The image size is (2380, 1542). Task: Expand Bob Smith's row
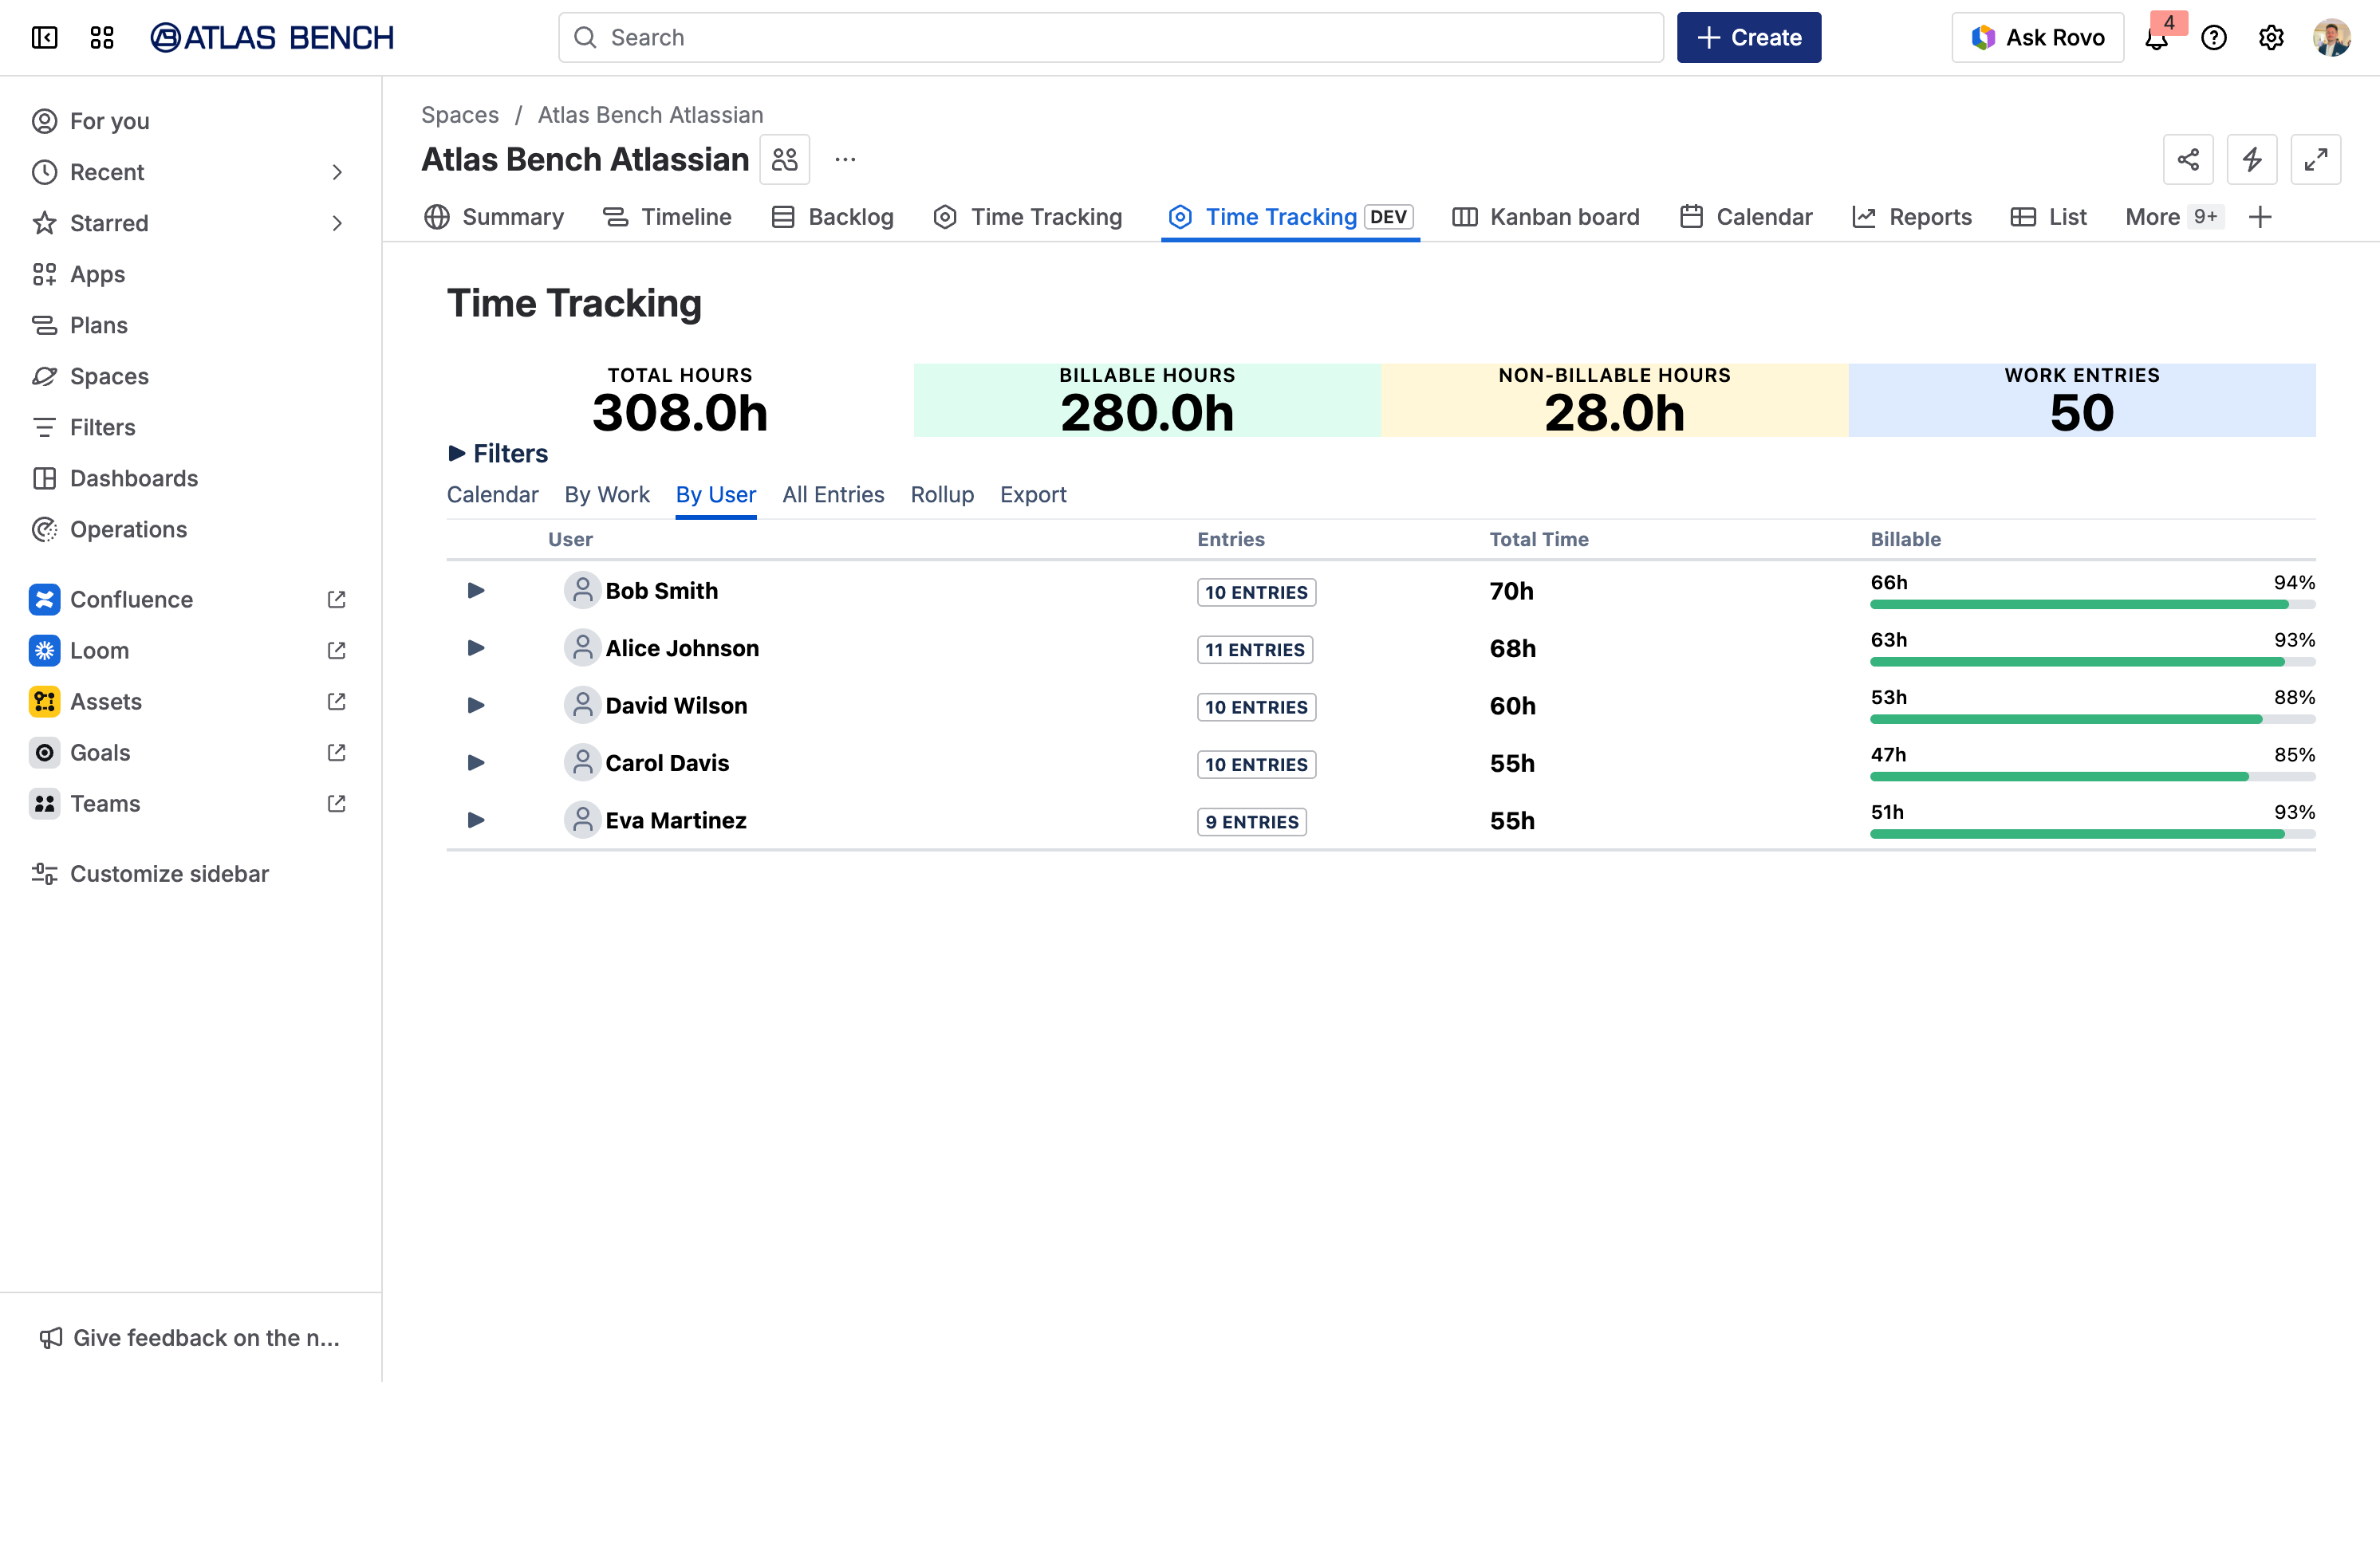pos(476,591)
